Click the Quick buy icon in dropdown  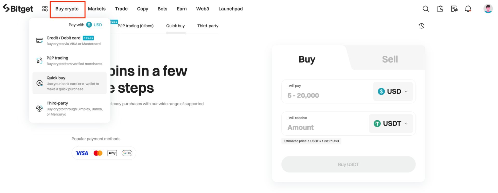pyautogui.click(x=39, y=83)
